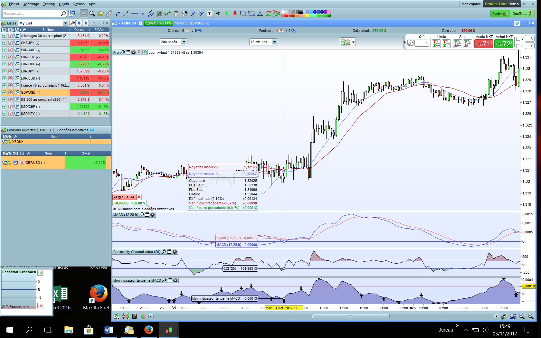This screenshot has width=541, height=338.
Task: Click the Vente MKT sell button
Action: coord(484,44)
